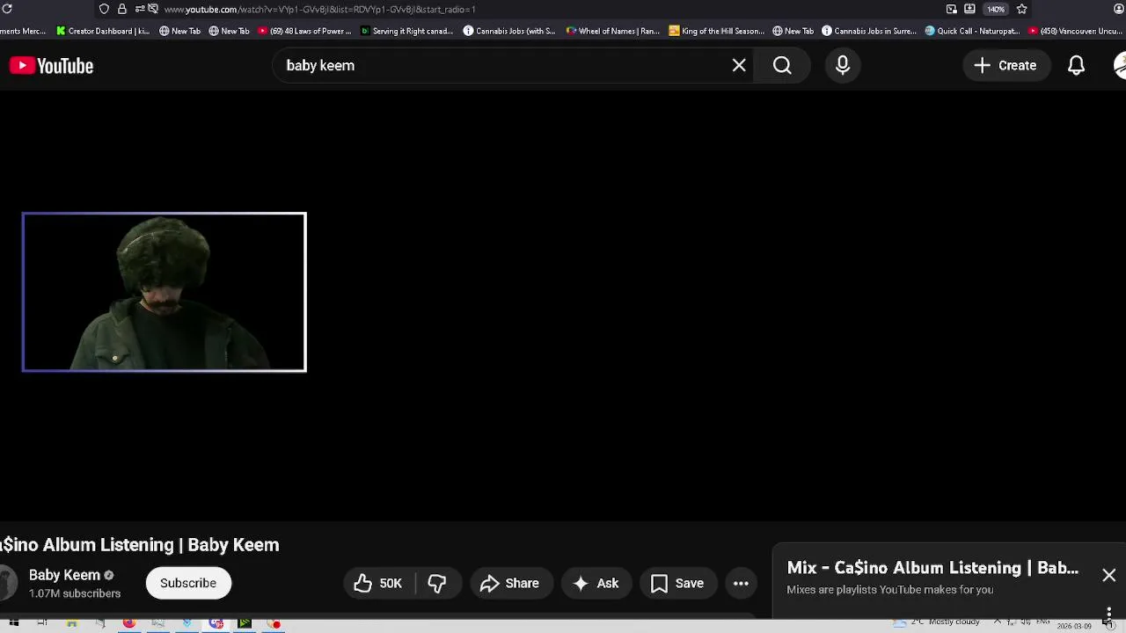Screen dimensions: 1126x633
Task: Reset the 140% zoom level indicator
Action: pyautogui.click(x=995, y=9)
